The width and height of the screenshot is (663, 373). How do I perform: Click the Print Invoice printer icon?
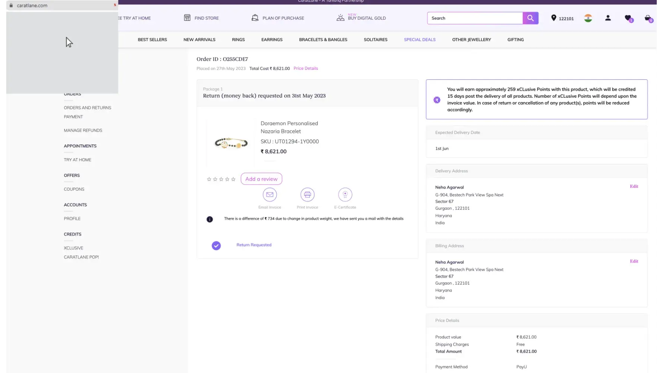[x=307, y=195]
